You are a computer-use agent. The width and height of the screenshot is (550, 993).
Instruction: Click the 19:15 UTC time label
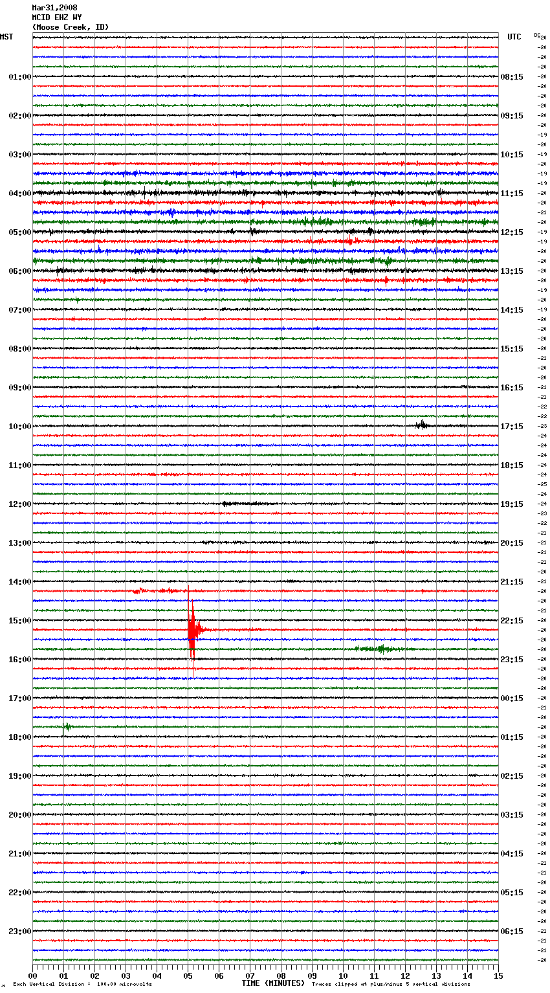tap(512, 504)
